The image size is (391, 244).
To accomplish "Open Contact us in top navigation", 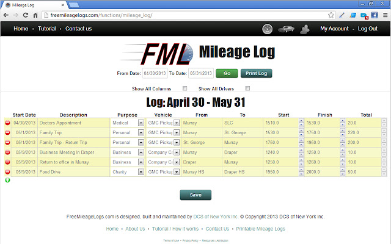I will tap(79, 29).
